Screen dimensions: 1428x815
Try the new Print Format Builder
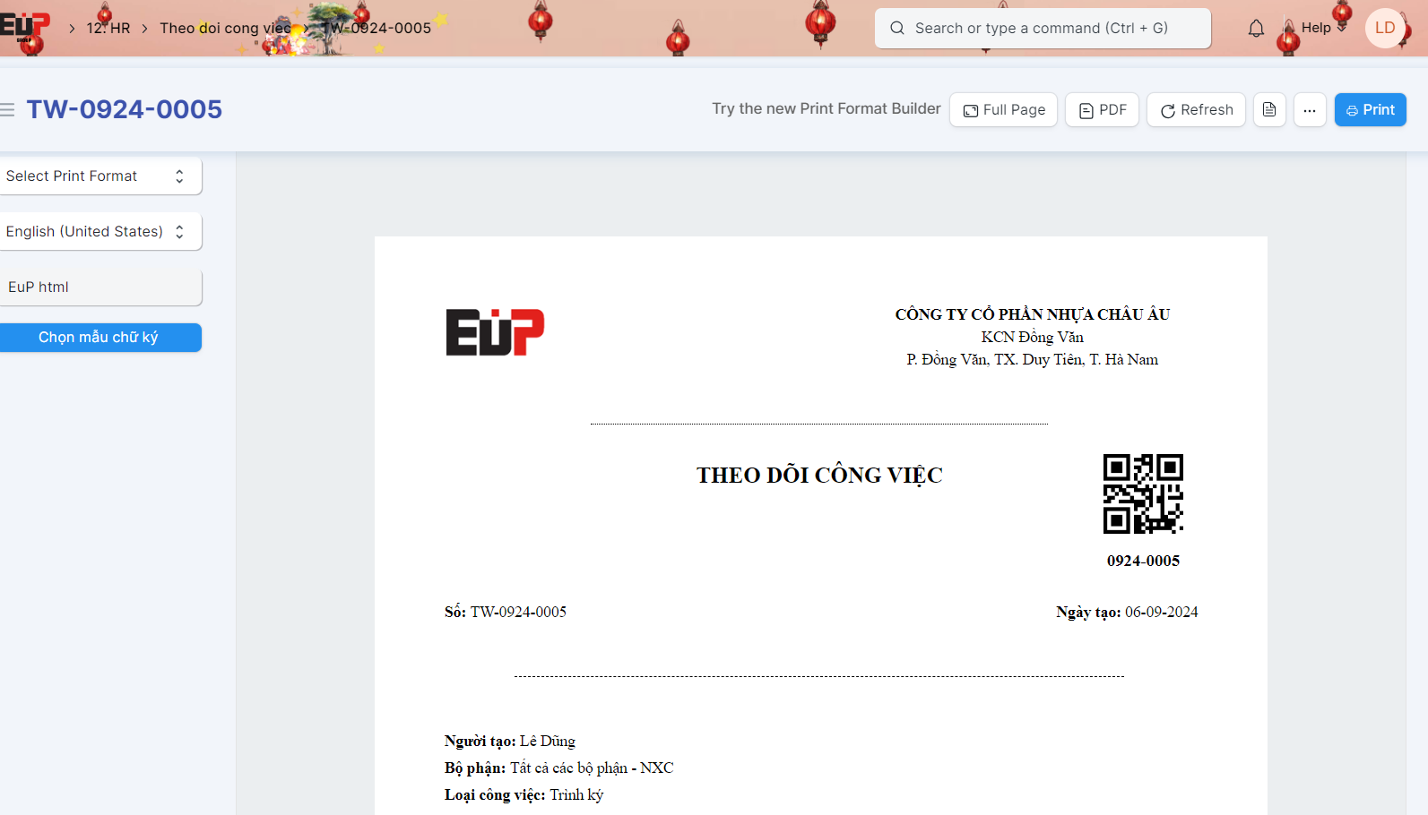point(826,108)
